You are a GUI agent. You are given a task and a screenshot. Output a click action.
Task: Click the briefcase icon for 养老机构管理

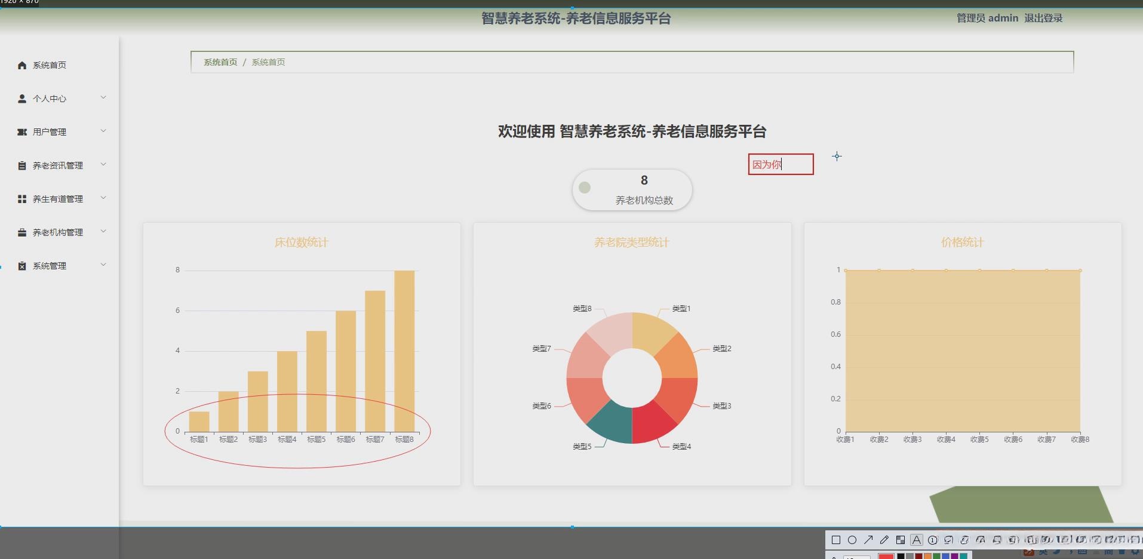tap(22, 232)
